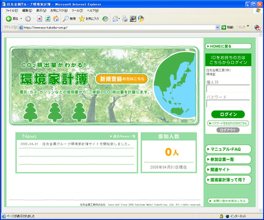Go to the Home page icon

click(x=56, y=18)
